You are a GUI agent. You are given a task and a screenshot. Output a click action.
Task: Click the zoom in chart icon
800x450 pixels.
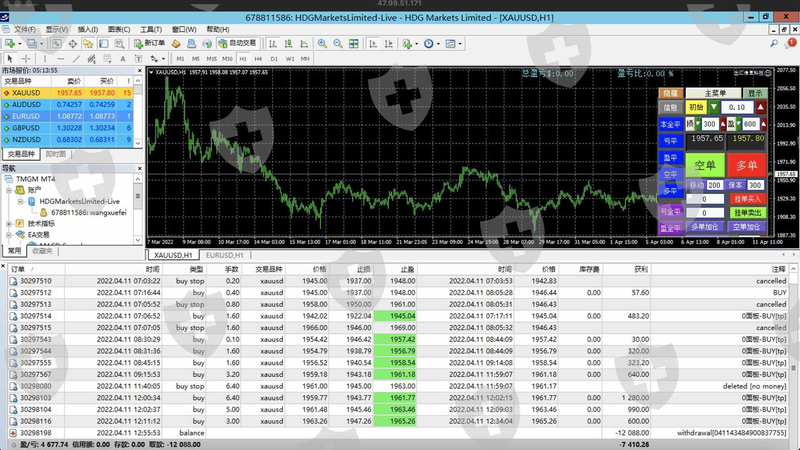pos(322,44)
